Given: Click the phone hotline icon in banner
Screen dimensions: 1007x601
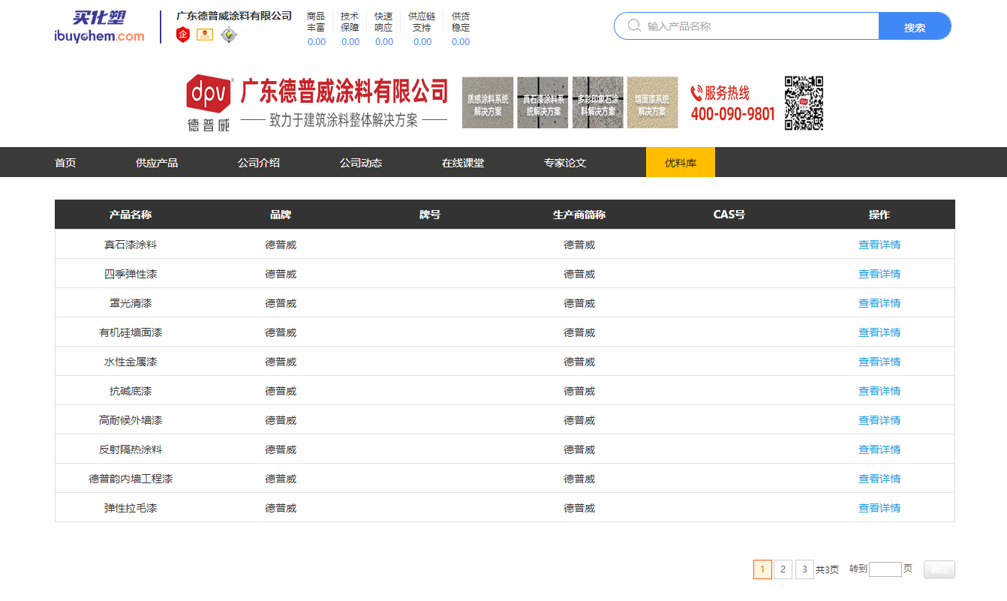Looking at the screenshot, I should [x=696, y=93].
